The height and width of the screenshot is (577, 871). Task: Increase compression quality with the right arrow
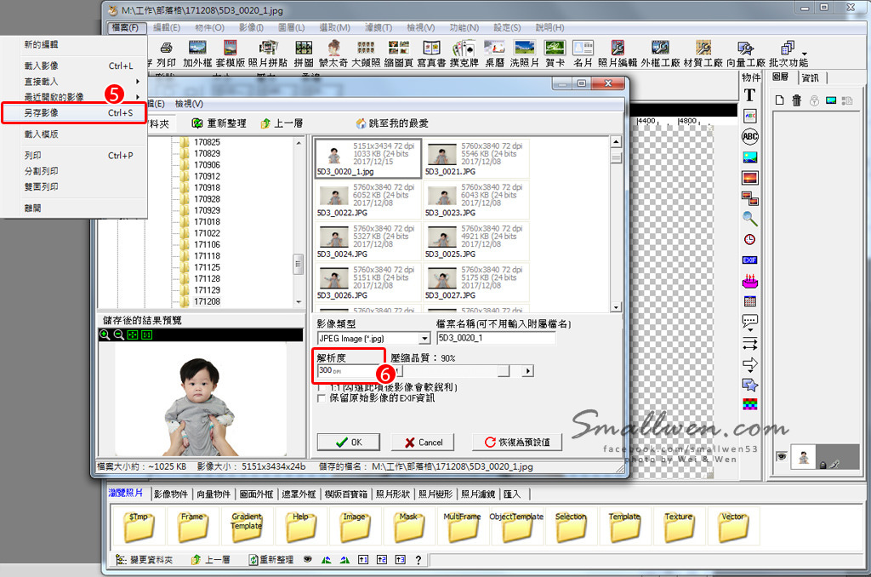tap(527, 371)
